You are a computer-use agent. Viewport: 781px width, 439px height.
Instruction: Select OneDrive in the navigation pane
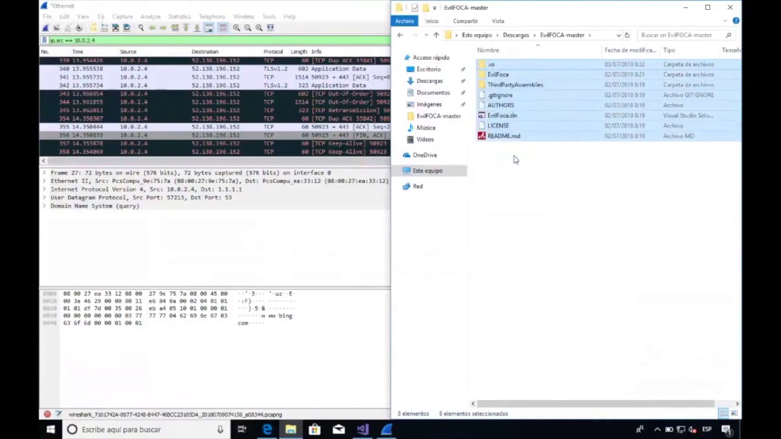tap(425, 155)
